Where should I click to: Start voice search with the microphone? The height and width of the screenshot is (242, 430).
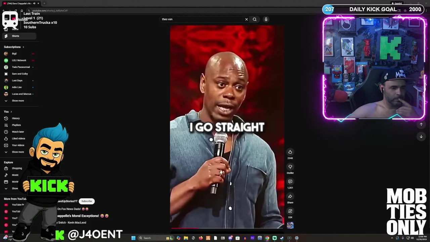266,19
